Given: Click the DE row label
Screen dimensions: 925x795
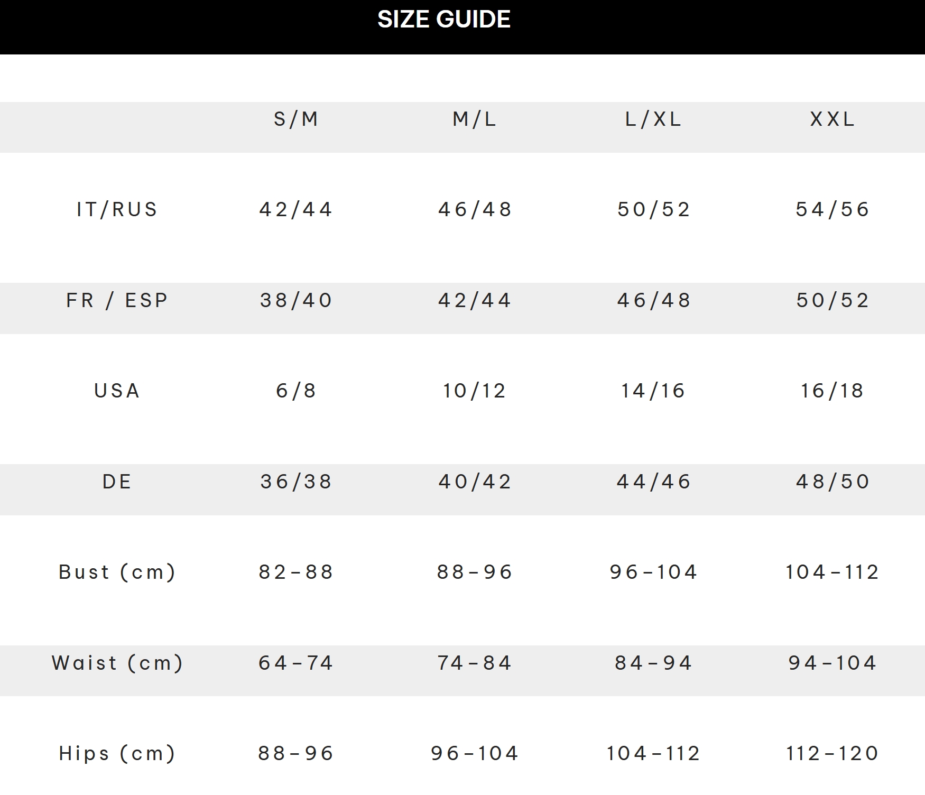Looking at the screenshot, I should [x=117, y=482].
